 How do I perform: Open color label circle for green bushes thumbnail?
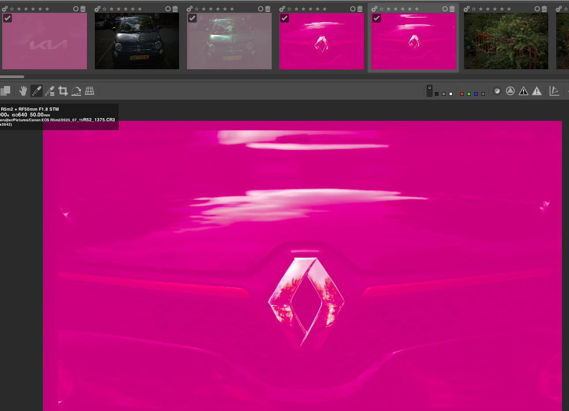(537, 9)
